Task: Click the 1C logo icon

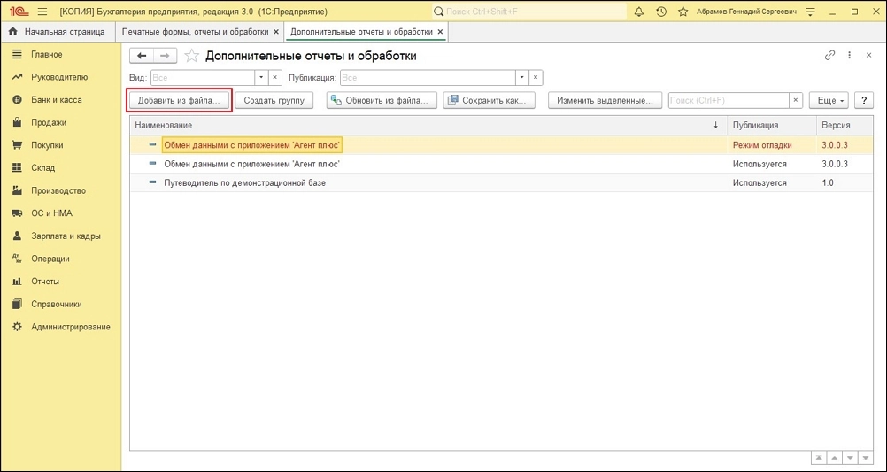Action: pyautogui.click(x=19, y=12)
